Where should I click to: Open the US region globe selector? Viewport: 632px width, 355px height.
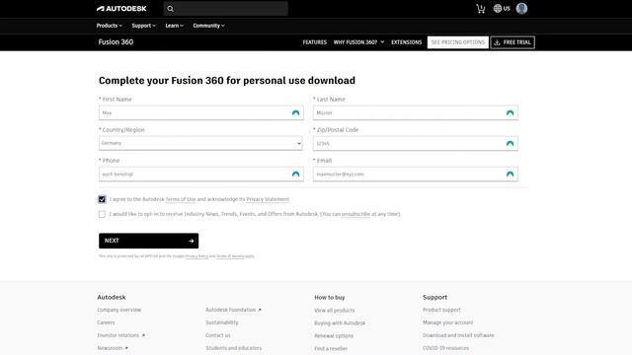502,9
